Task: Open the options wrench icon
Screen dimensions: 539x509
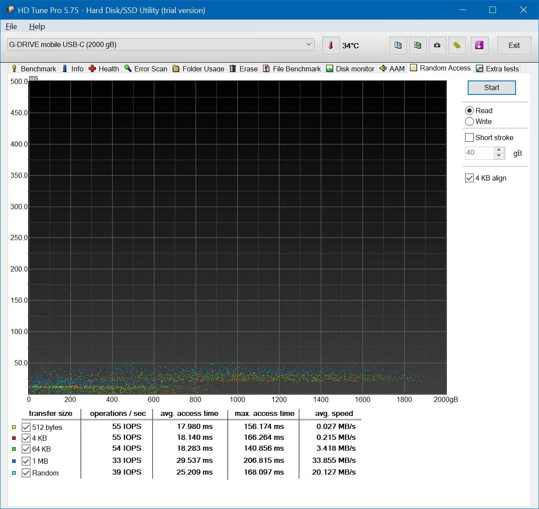Action: click(x=457, y=45)
